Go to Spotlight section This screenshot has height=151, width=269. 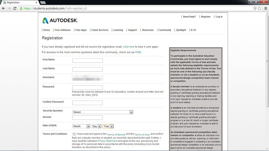click(x=181, y=30)
